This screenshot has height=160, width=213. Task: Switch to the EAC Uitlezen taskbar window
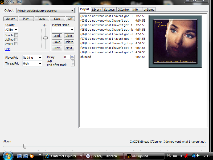[x=104, y=156]
